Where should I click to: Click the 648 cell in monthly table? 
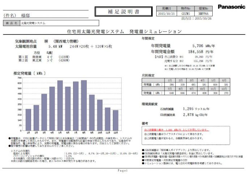coord(170,93)
